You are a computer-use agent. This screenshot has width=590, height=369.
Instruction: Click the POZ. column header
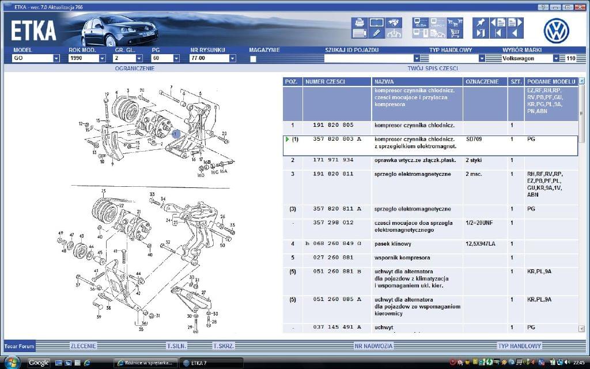click(x=292, y=81)
